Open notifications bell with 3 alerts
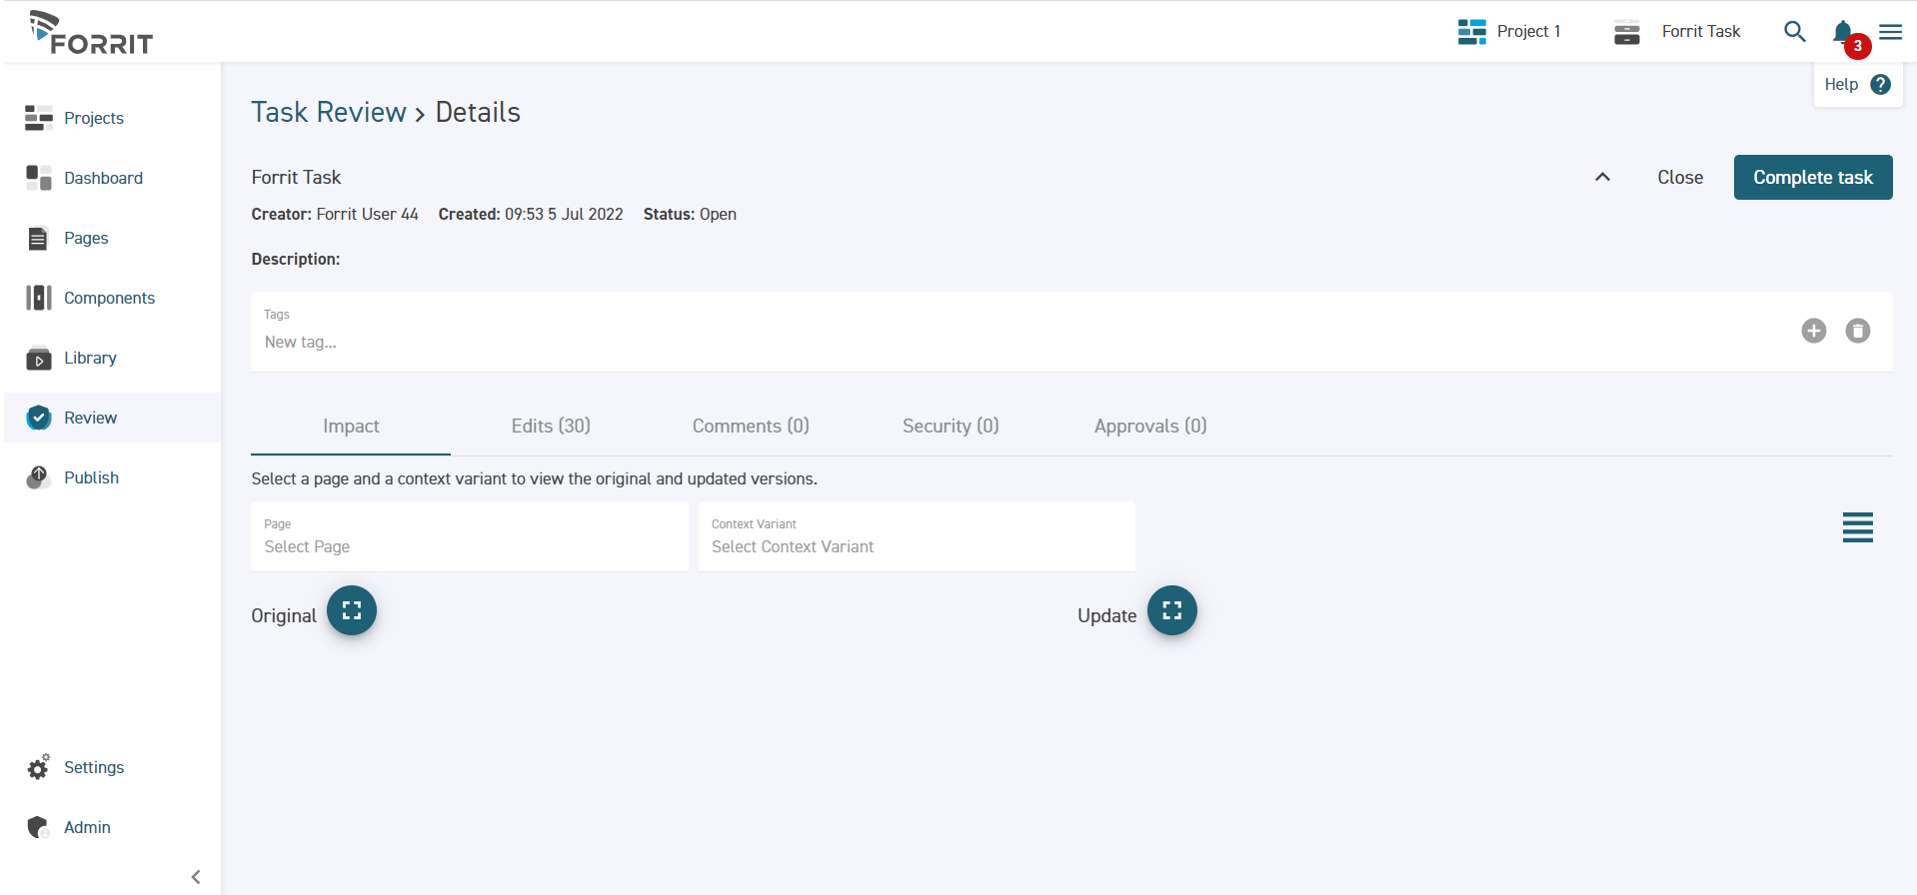 [1843, 34]
